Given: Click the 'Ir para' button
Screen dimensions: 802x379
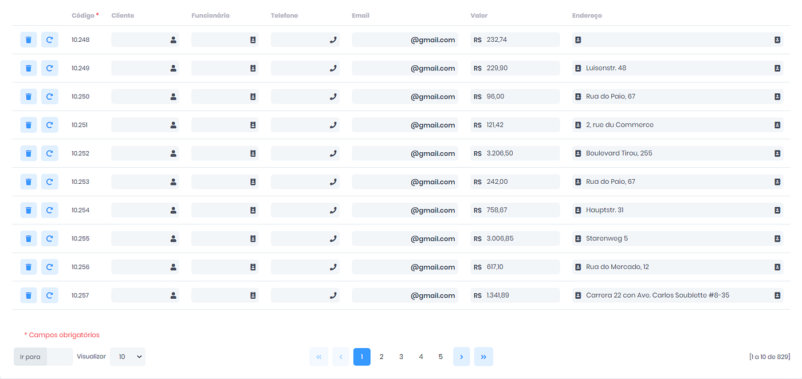Looking at the screenshot, I should tap(30, 356).
